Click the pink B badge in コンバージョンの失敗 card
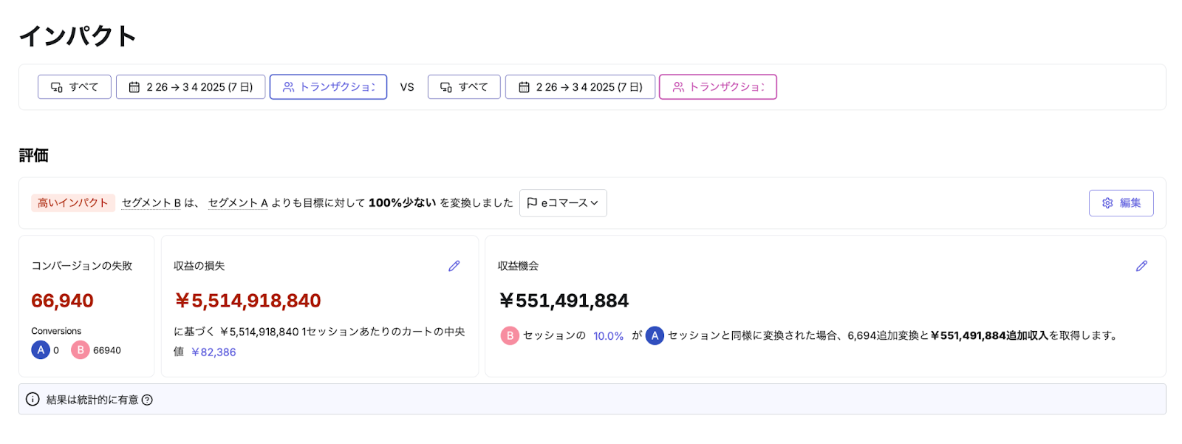 tap(80, 349)
